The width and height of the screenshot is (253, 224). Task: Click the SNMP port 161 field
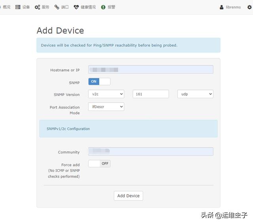pos(151,94)
